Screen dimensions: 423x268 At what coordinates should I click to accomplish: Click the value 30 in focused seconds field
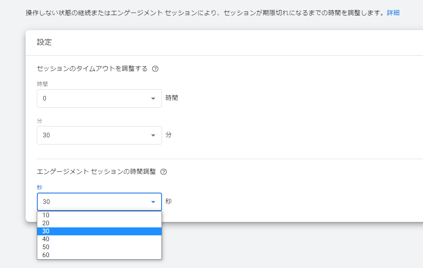(46, 202)
